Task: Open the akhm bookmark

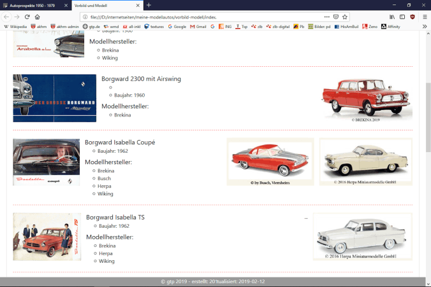Action: pos(39,27)
